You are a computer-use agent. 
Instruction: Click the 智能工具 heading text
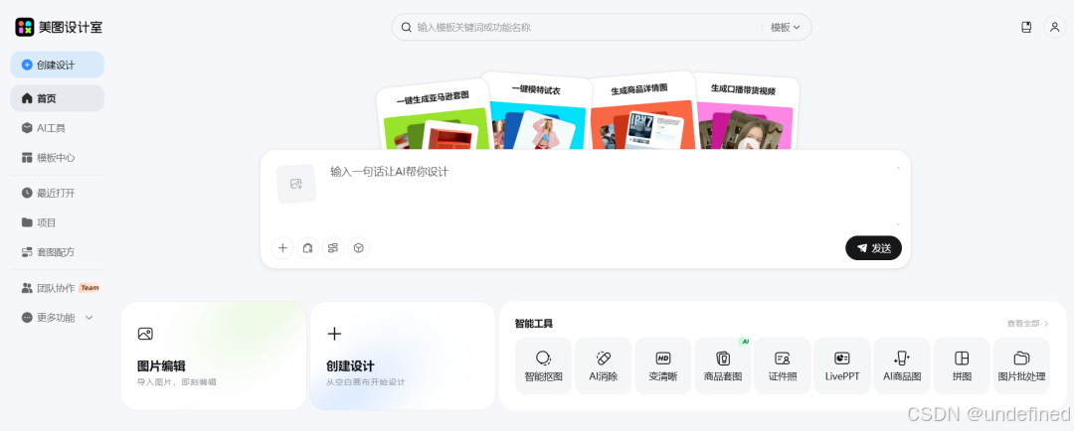(534, 323)
